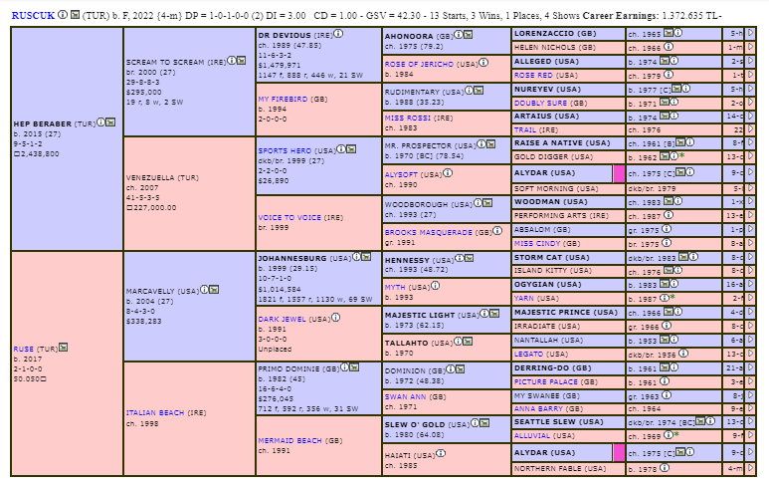Expand arrow at end of TRAIL row
This screenshot has height=483, width=769.
click(x=750, y=129)
